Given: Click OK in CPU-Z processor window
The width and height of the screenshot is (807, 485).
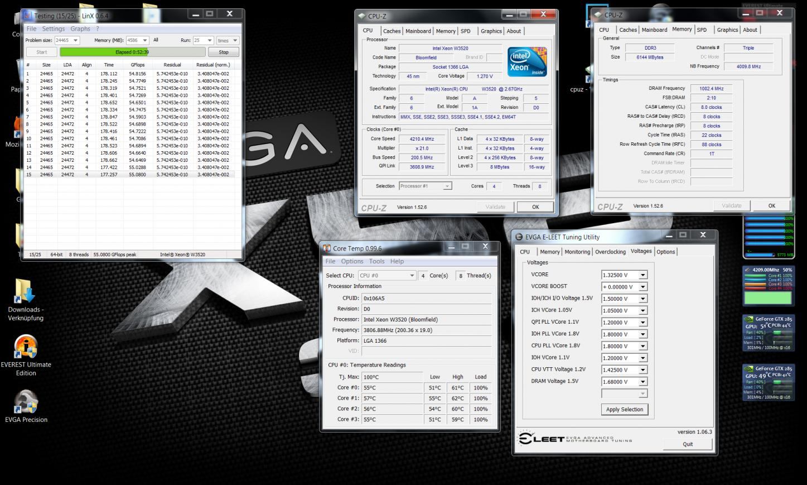Looking at the screenshot, I should pos(535,207).
